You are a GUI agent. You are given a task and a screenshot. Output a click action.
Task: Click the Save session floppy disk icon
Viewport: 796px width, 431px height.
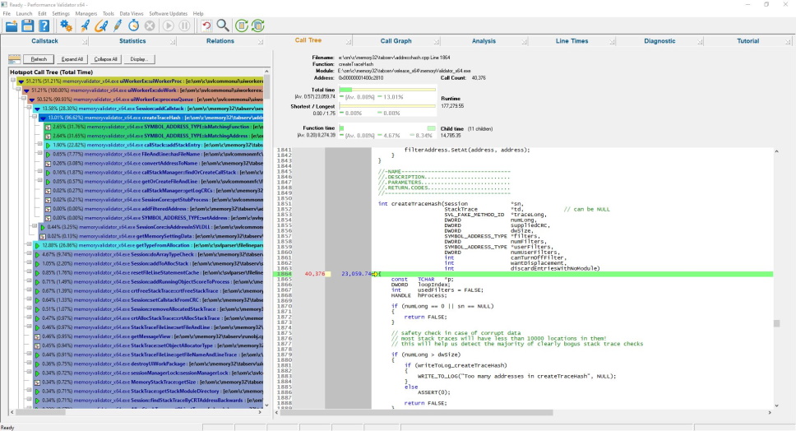click(x=28, y=25)
